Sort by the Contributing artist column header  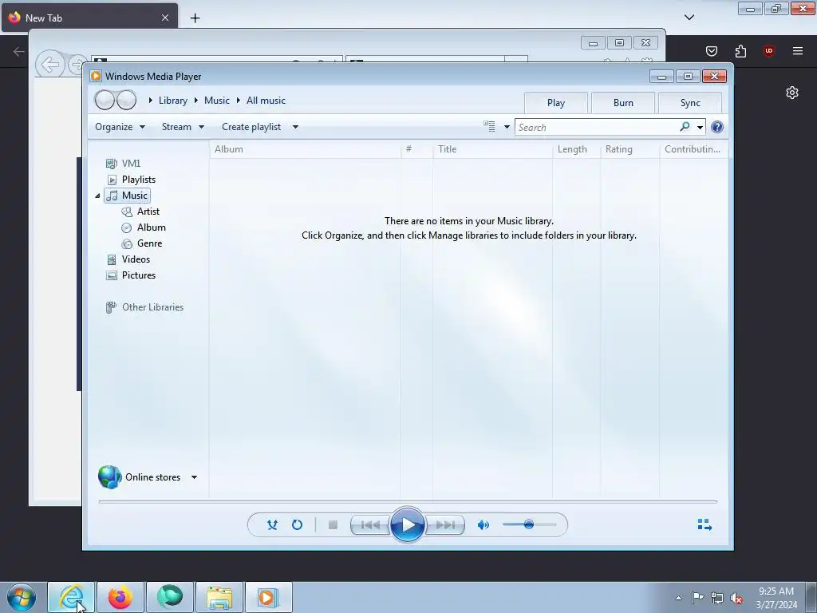tap(693, 149)
